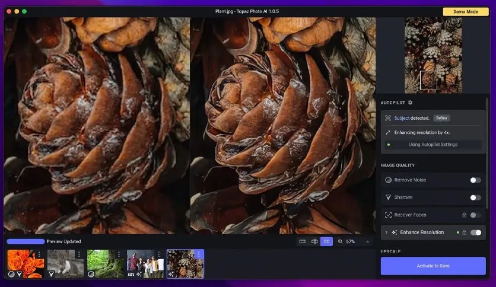Click the Sharpen triangle icon
The height and width of the screenshot is (287, 496).
click(x=388, y=197)
